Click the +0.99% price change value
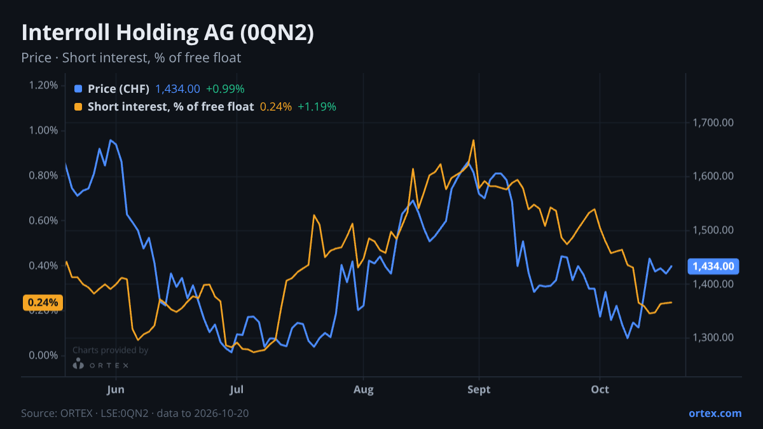The image size is (763, 429). (x=225, y=89)
